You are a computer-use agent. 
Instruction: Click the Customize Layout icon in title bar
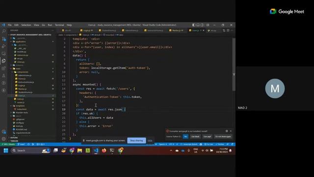pos(208,25)
